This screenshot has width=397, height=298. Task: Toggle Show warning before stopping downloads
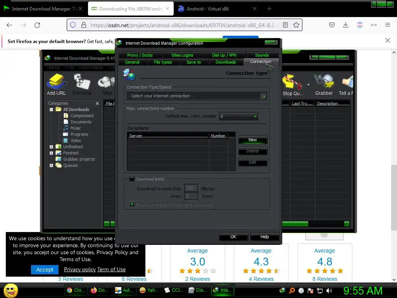(132, 204)
